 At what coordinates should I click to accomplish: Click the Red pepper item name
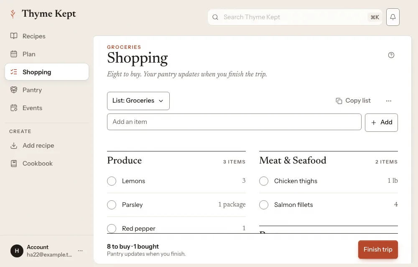(139, 229)
